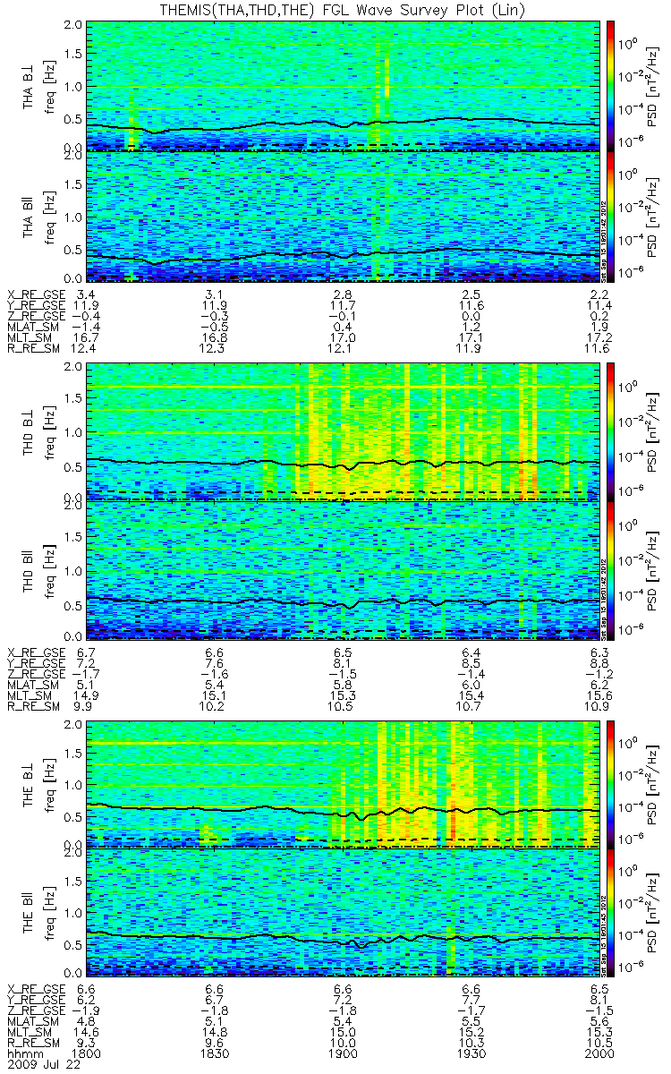Click the 1800 time tick label
The width and height of the screenshot is (671, 1074).
(x=87, y=1054)
